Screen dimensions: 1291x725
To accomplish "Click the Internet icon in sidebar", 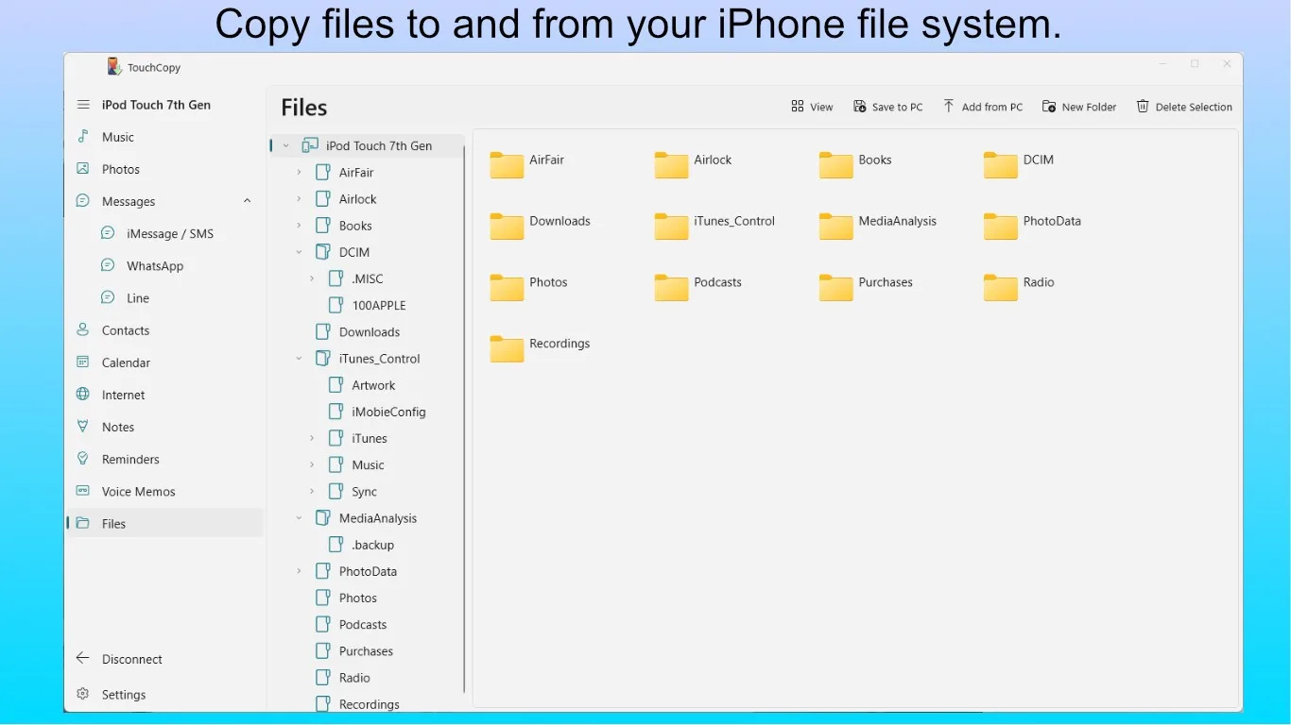I will pyautogui.click(x=83, y=395).
